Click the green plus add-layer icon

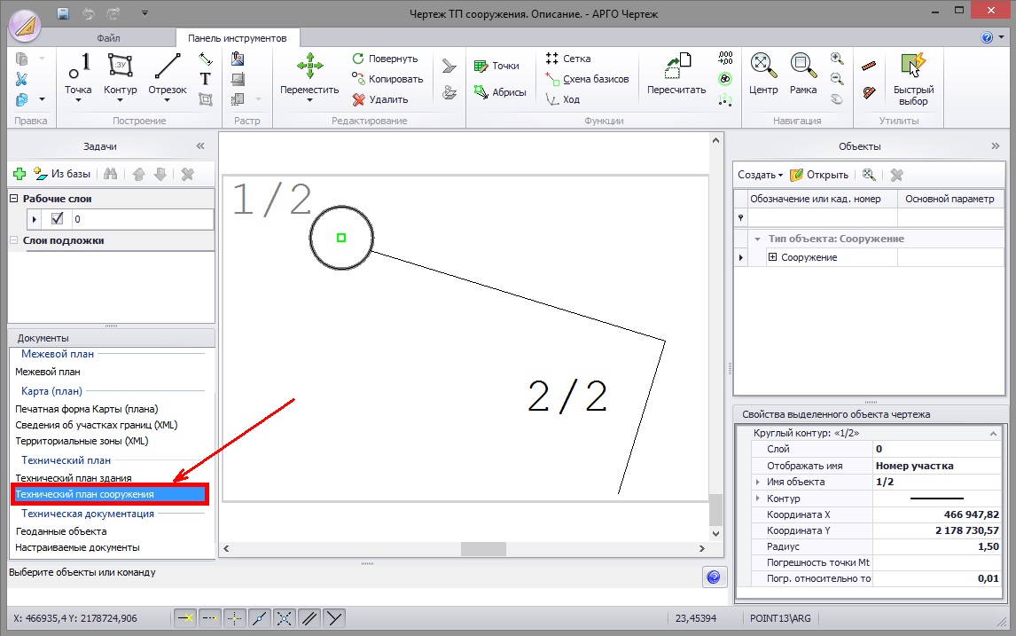coord(20,175)
